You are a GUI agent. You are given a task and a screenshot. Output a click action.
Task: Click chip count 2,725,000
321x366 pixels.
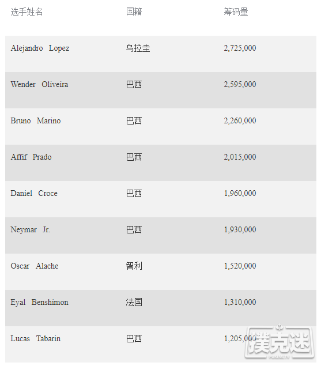tap(240, 48)
